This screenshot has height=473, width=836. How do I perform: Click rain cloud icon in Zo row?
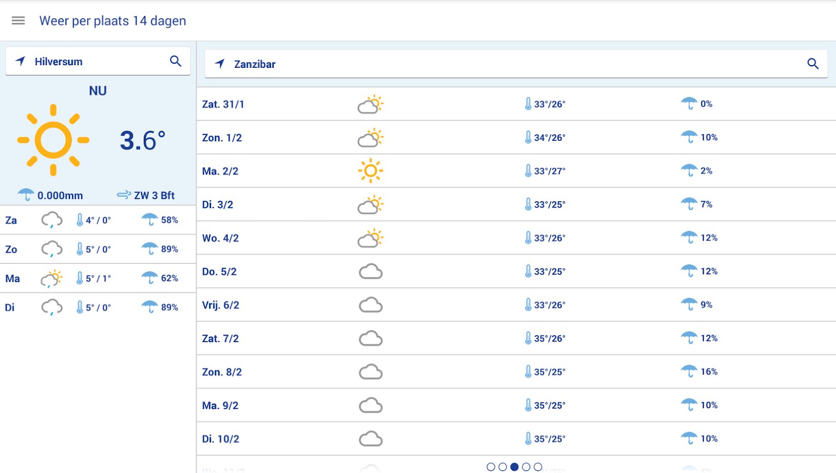click(52, 249)
